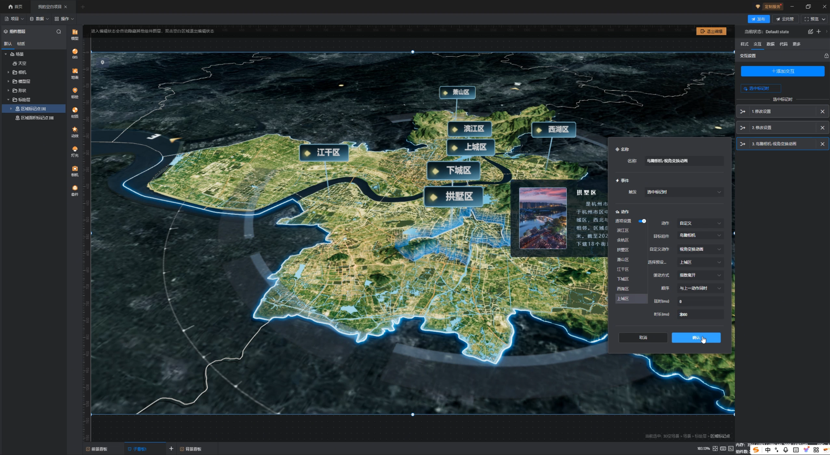This screenshot has width=830, height=455.
Task: Collapse the 标绘层 folder
Action: pos(9,99)
